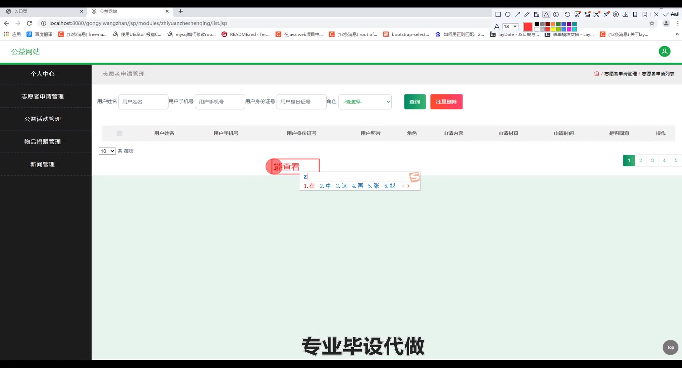Pick the black color swatch
This screenshot has height=368, width=682.
point(537,24)
